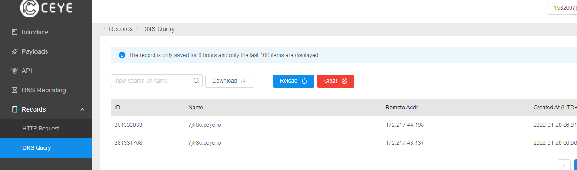
Task: Click the blue info icon in the notice banner
Action: (x=122, y=55)
